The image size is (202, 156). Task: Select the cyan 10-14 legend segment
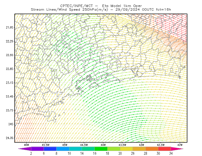75,149
